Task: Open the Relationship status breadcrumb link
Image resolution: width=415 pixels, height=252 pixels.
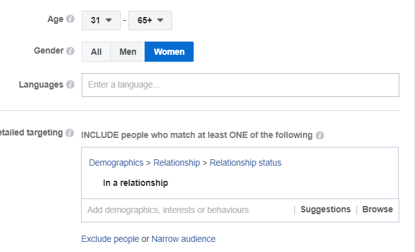Action: [x=245, y=163]
